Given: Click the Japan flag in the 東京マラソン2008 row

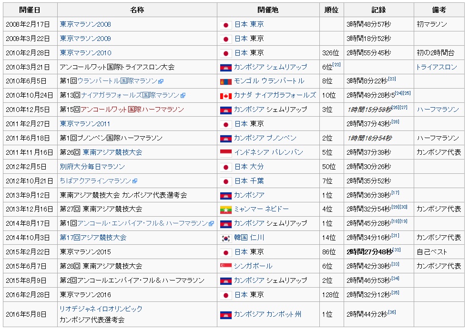Looking at the screenshot, I should click(226, 25).
